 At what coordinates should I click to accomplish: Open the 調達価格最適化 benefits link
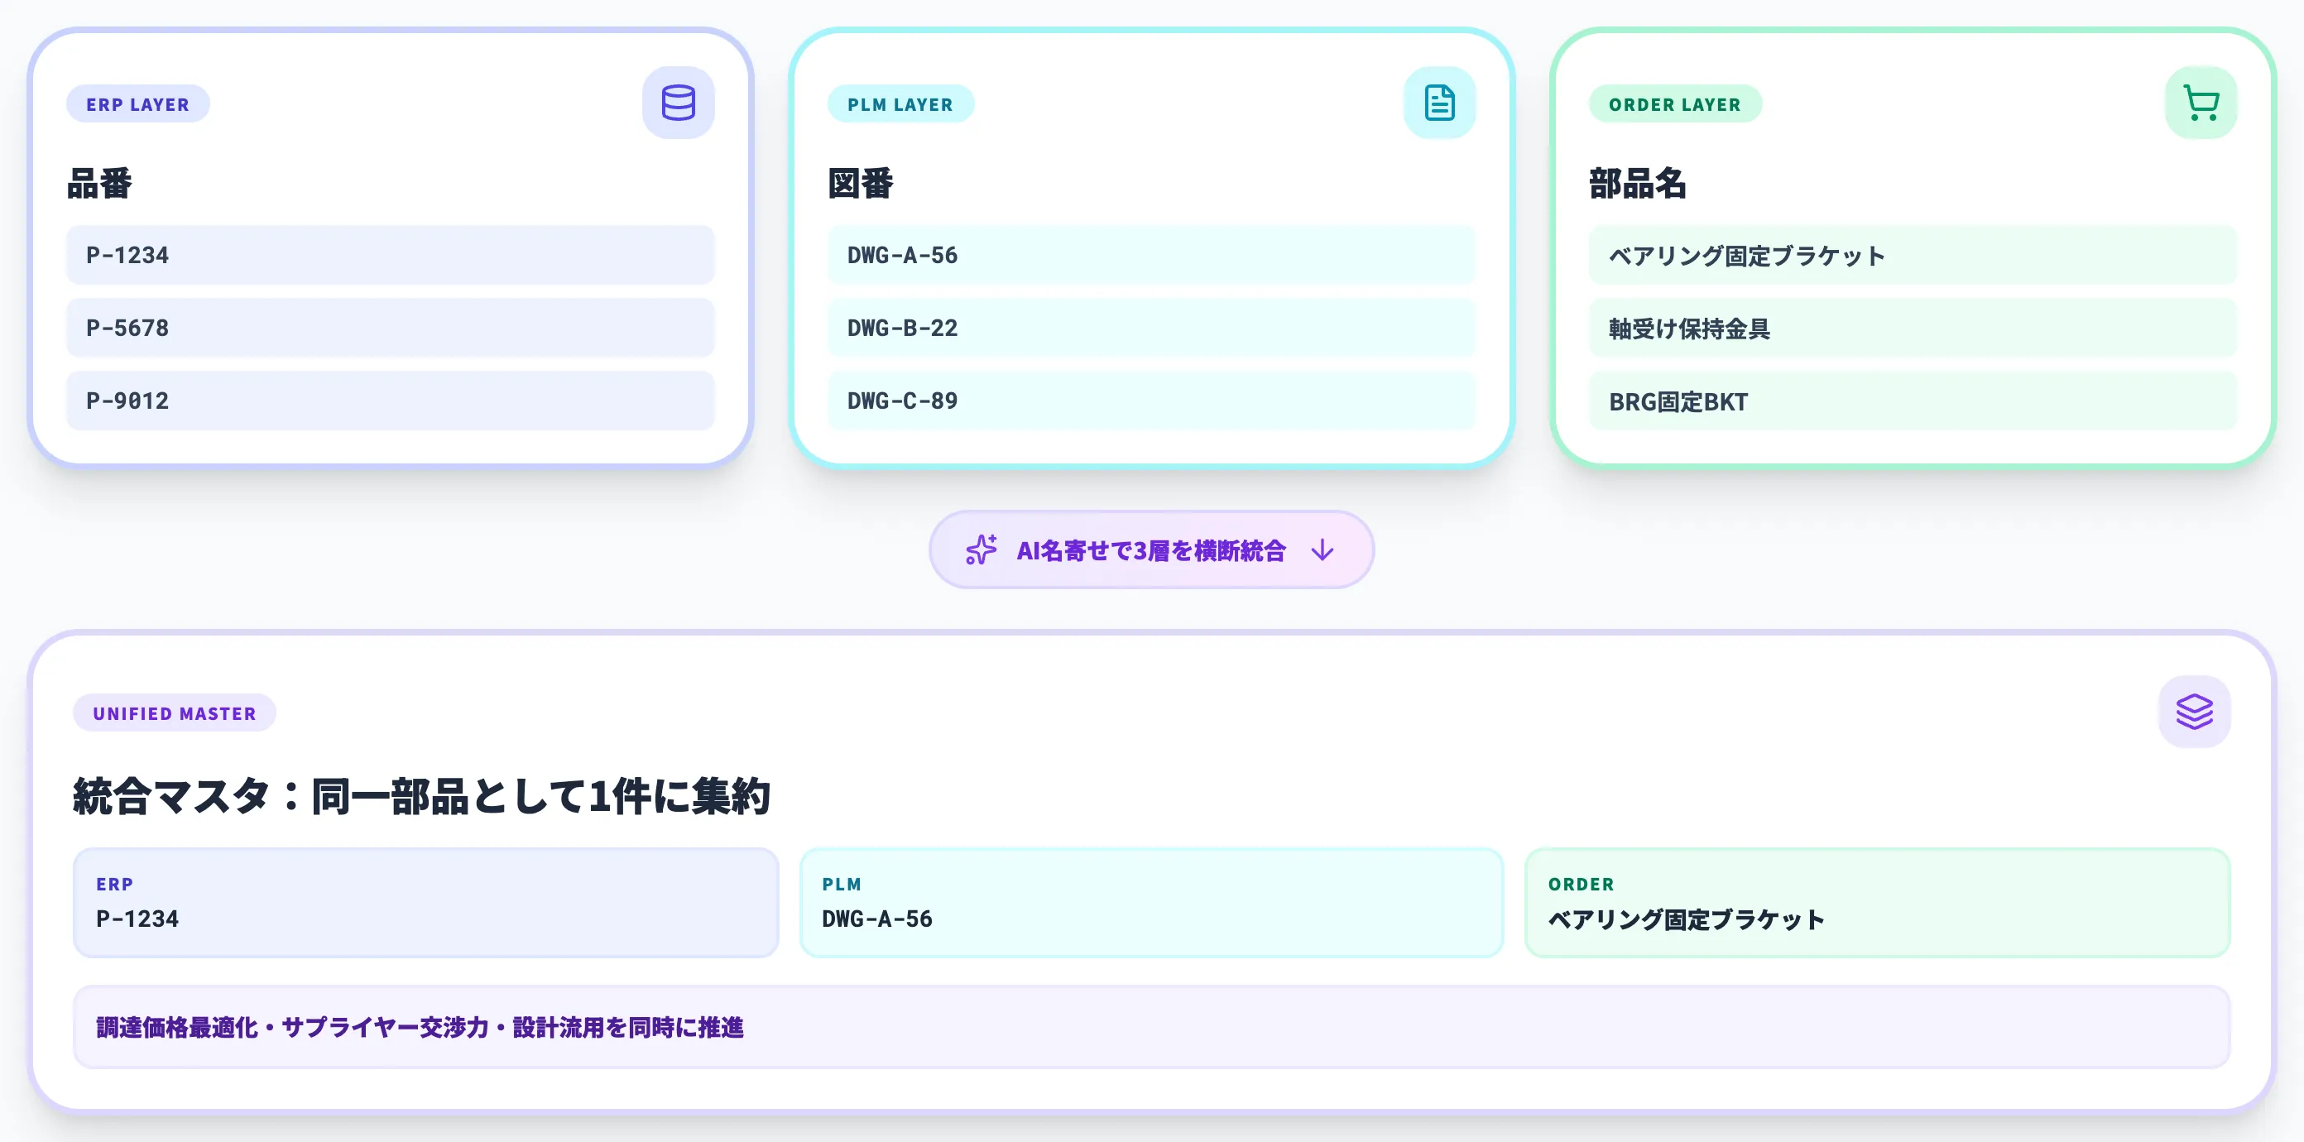[x=420, y=1028]
